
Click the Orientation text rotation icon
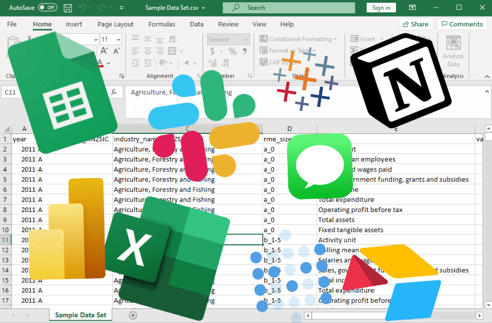(163, 63)
